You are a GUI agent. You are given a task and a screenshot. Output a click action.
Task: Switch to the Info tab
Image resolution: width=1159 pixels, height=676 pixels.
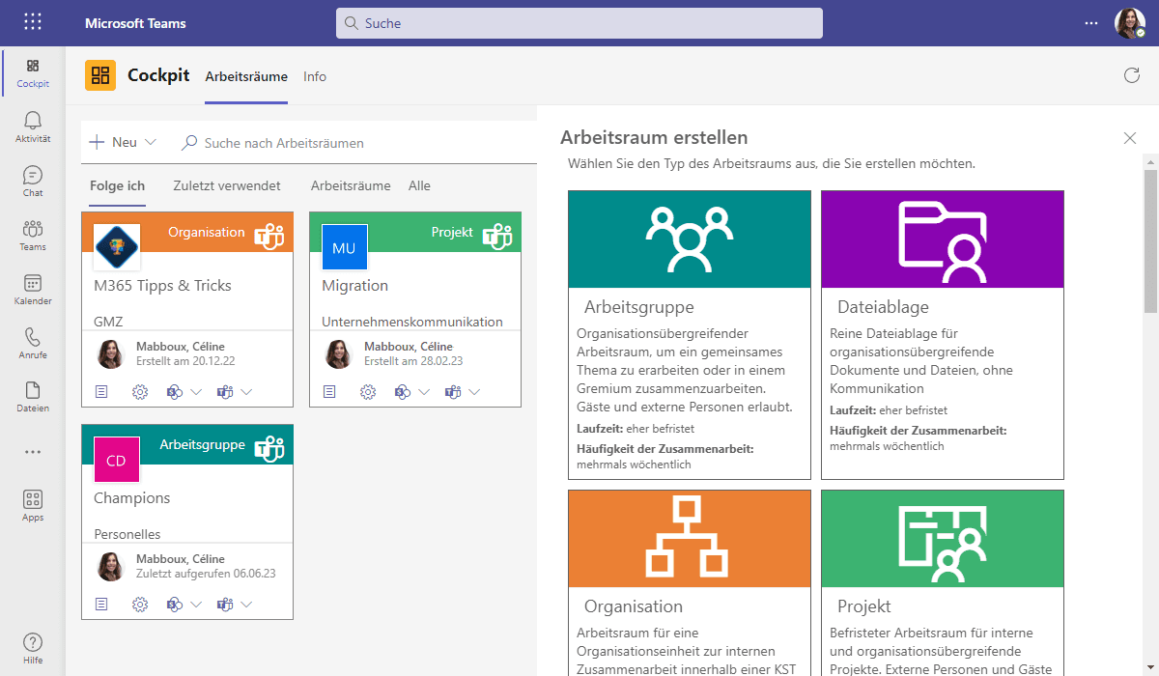pos(315,76)
